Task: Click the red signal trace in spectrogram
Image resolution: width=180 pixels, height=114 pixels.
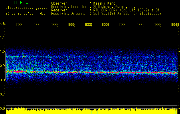Action: point(86,72)
